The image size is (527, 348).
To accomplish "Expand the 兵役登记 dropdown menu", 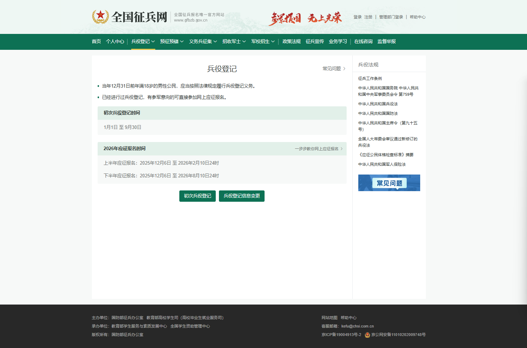I will click(143, 42).
